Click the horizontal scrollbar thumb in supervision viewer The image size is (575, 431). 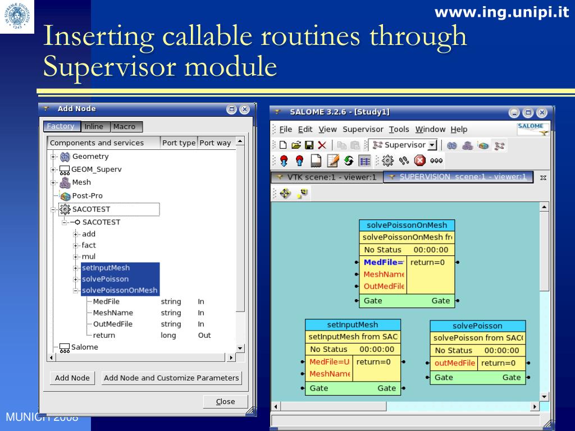click(x=334, y=406)
